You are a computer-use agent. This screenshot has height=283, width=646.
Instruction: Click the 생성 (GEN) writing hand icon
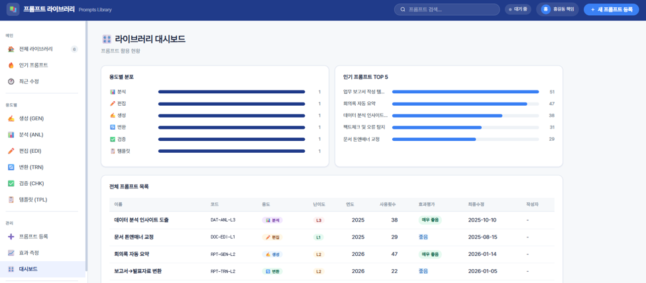(11, 118)
